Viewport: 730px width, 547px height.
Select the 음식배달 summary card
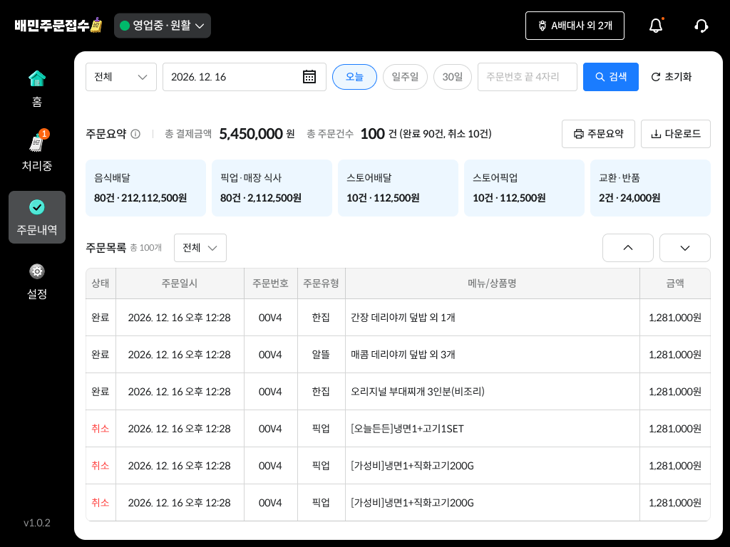point(145,188)
